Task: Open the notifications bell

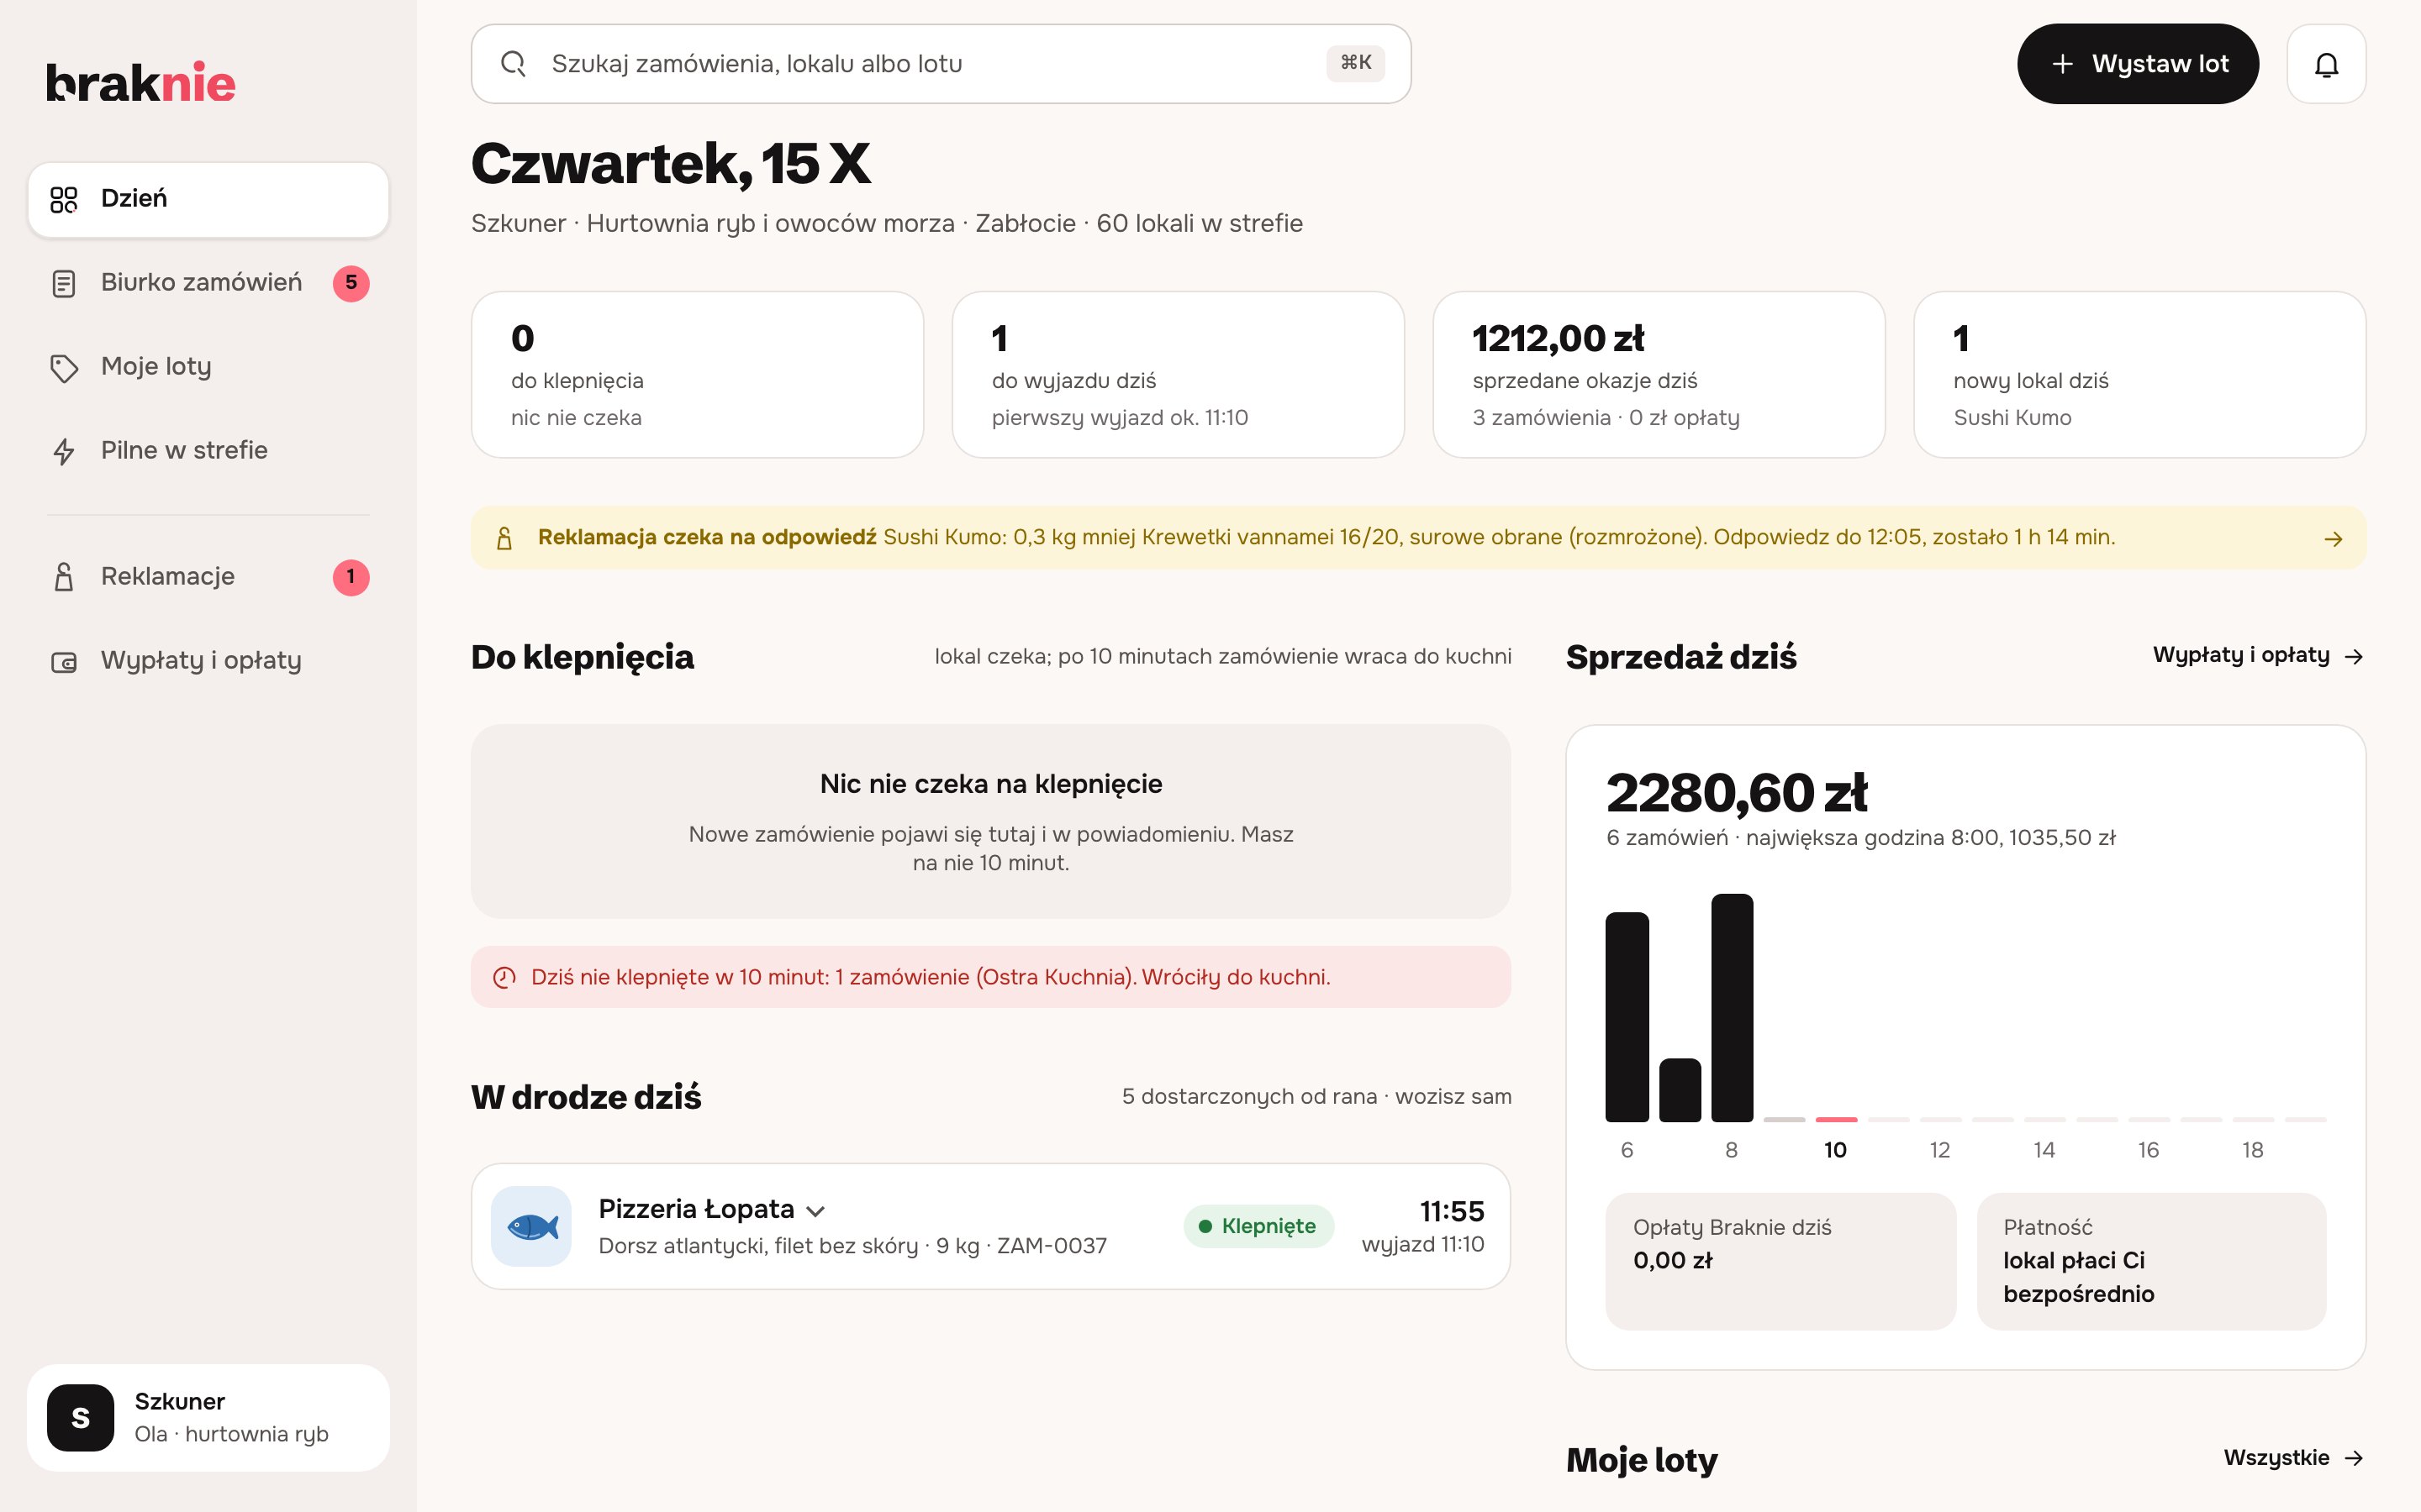Action: click(2326, 64)
